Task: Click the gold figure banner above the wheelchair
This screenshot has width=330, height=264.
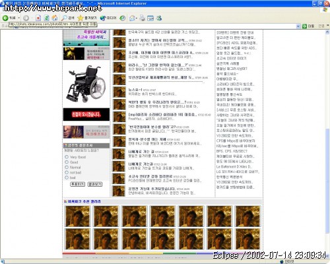Action: (86, 53)
